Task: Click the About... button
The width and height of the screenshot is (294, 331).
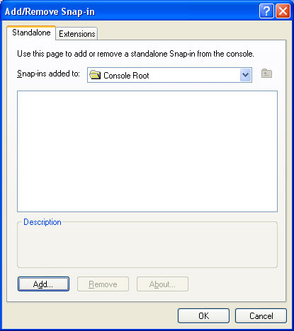Action: click(x=162, y=284)
